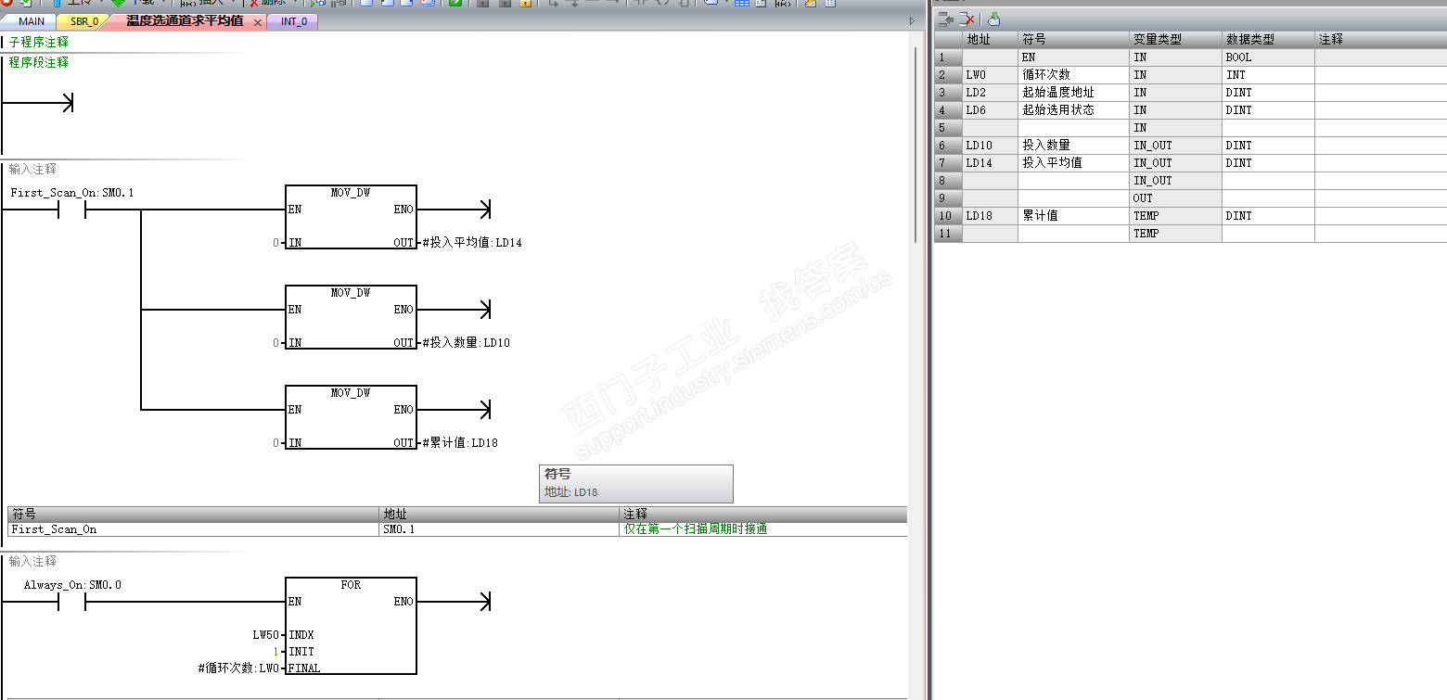Open the SBR_0 subroutine tab
1447x700 pixels.
point(84,21)
